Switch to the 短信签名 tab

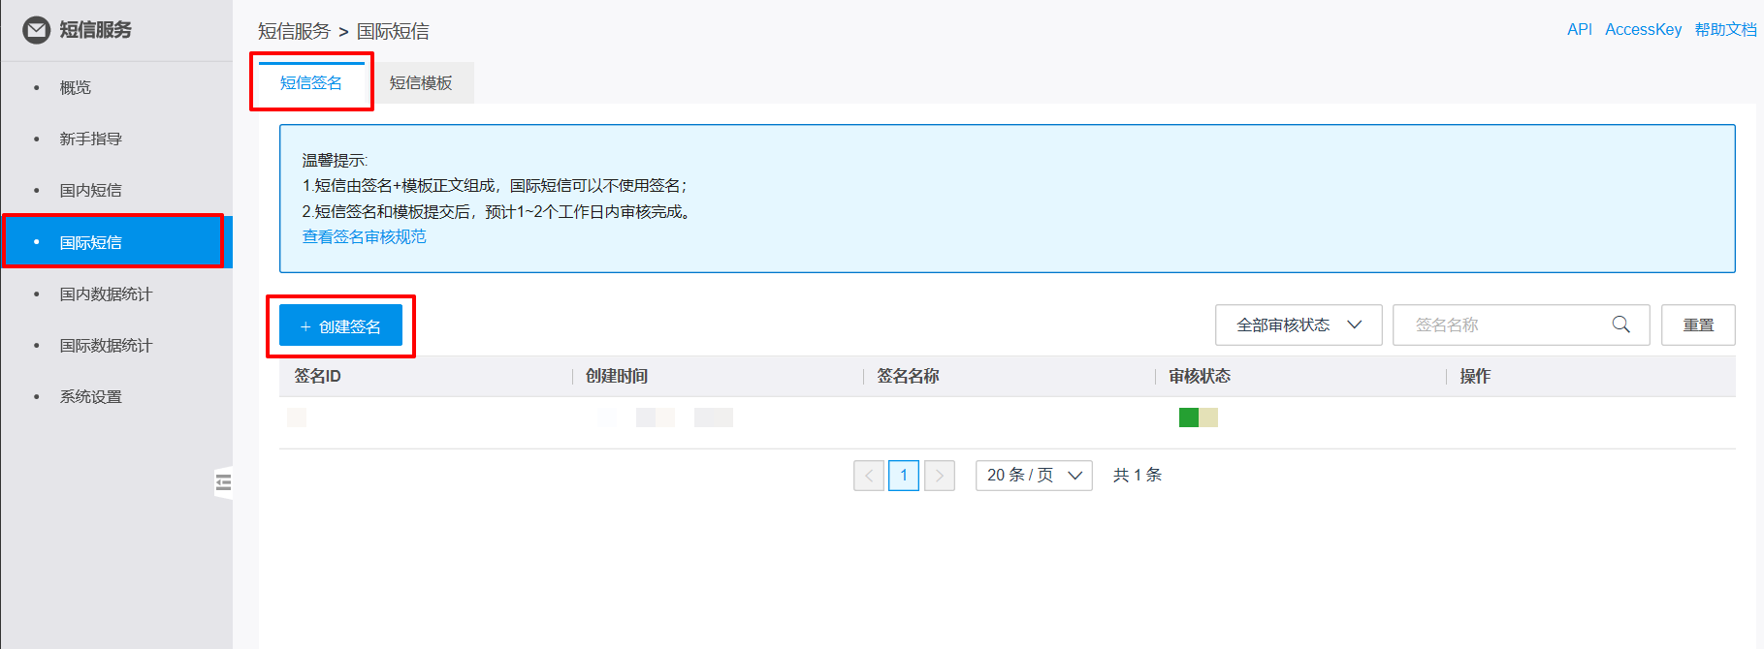coord(311,83)
